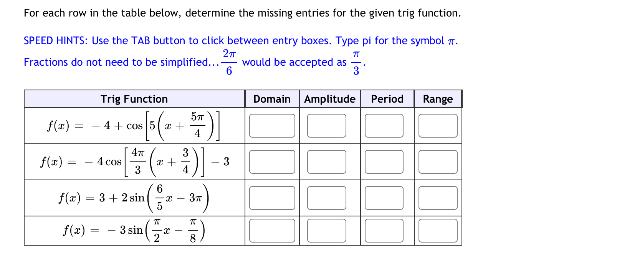This screenshot has height=261, width=622.
Task: Click the Period box in the bottom row
Action: point(384,230)
